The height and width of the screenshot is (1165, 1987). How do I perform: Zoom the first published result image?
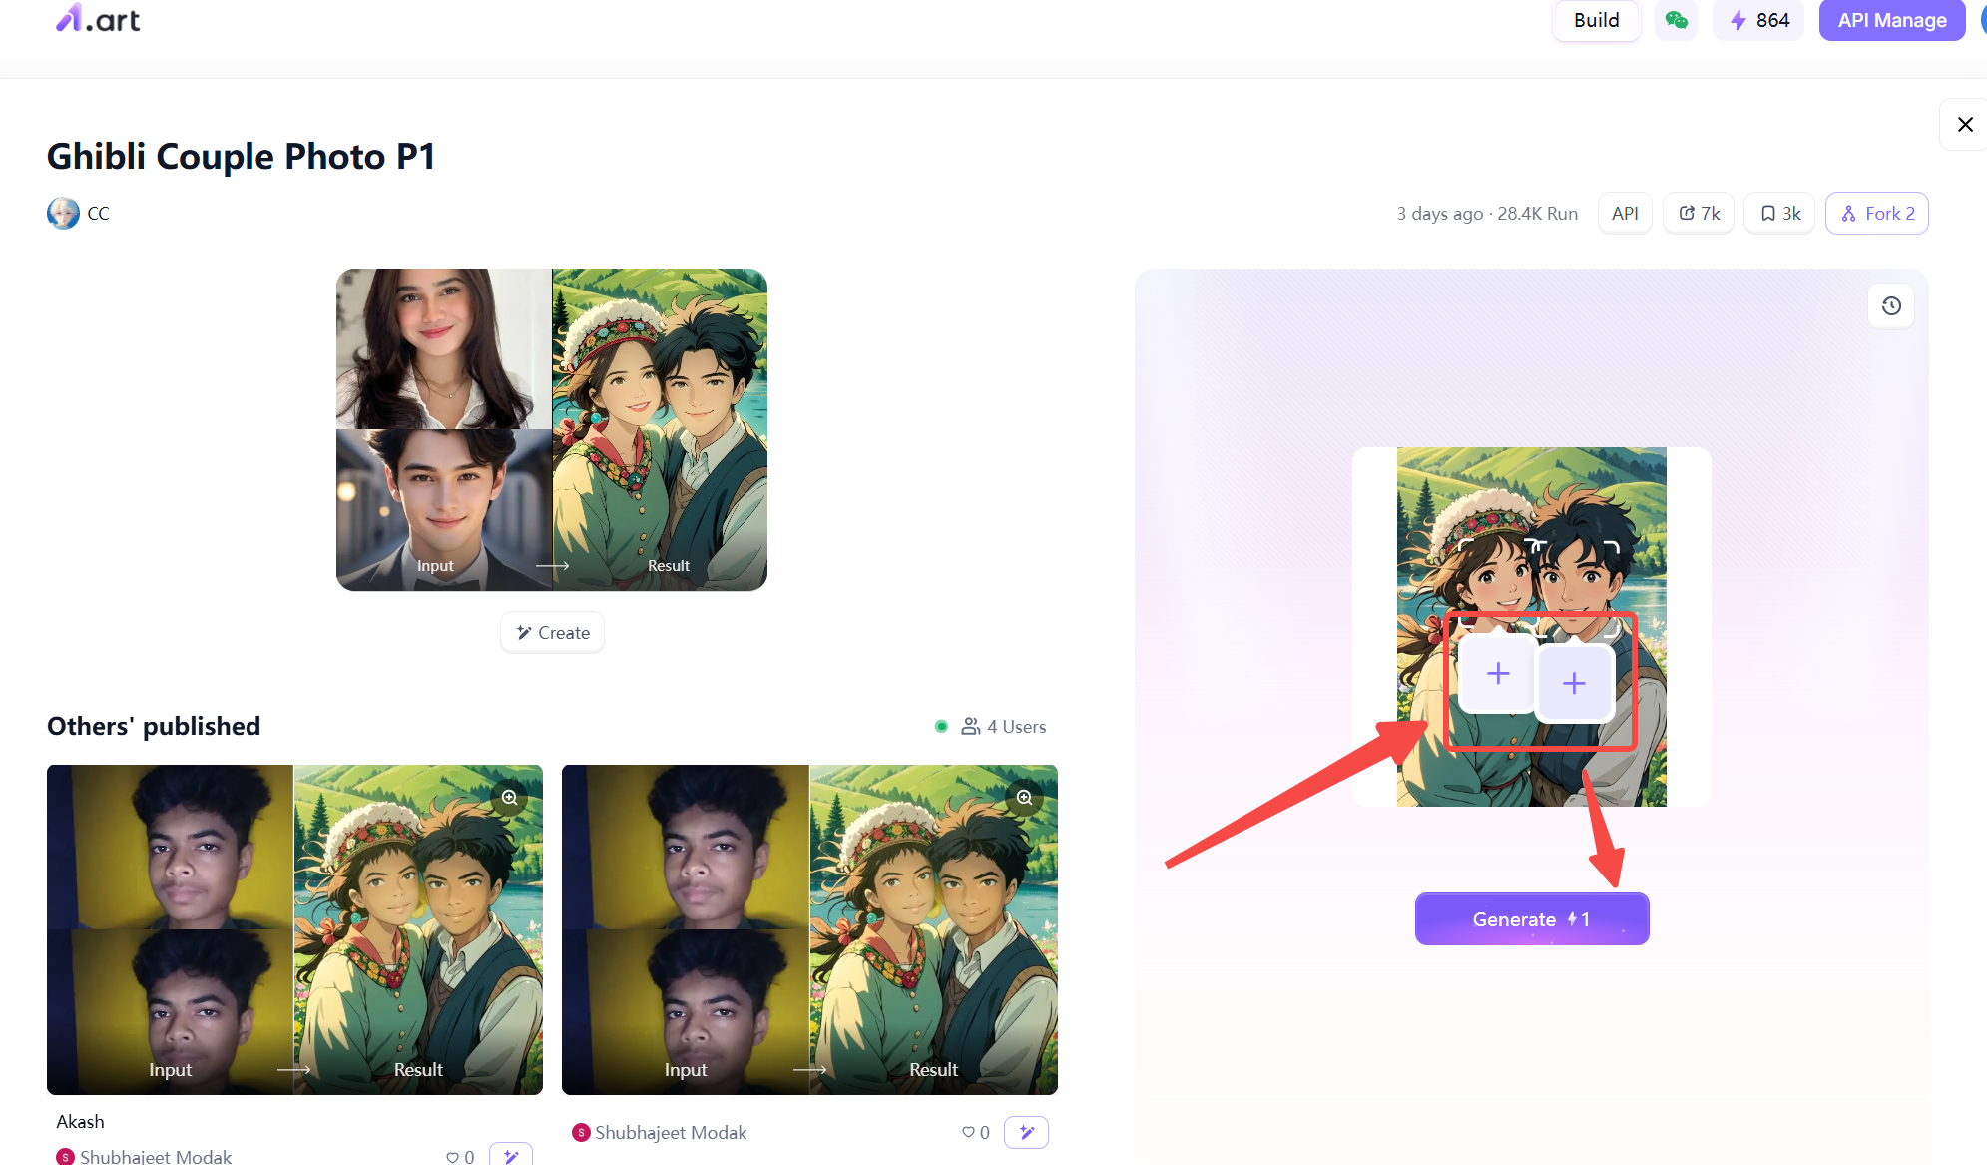[509, 797]
